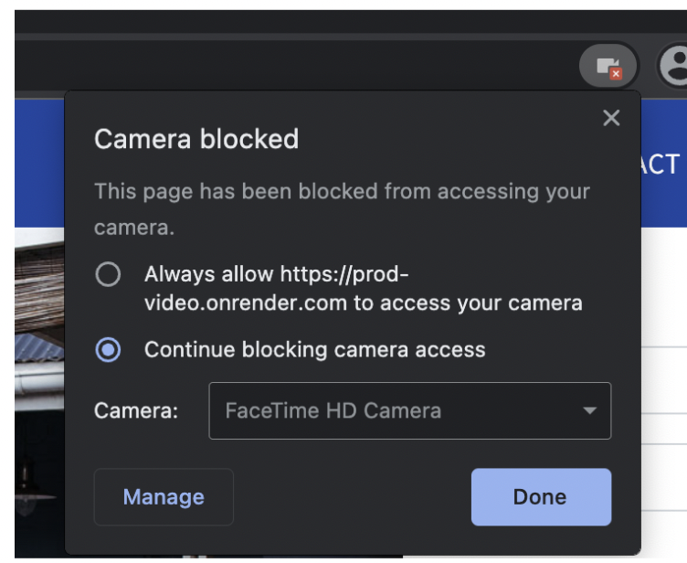
Task: Click the 'page has been blocked' description text
Action: click(x=342, y=192)
